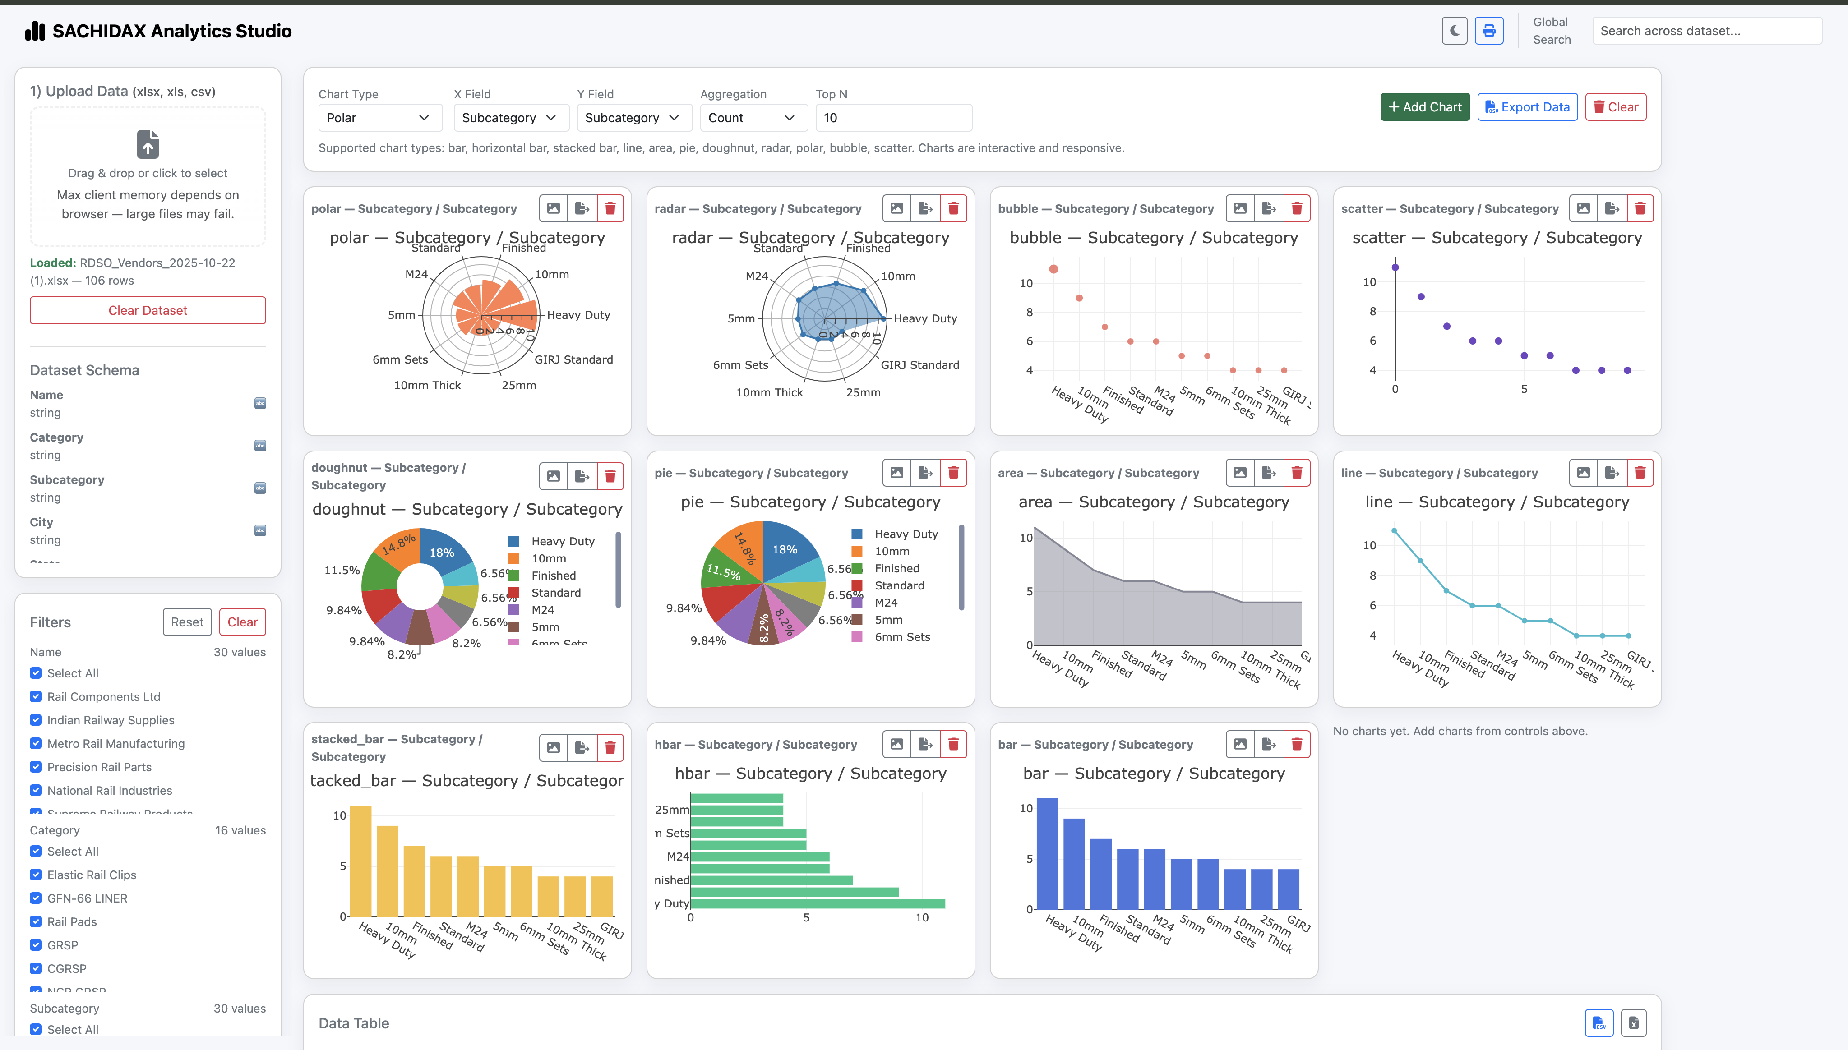Open the Chart Type dropdown

(379, 118)
